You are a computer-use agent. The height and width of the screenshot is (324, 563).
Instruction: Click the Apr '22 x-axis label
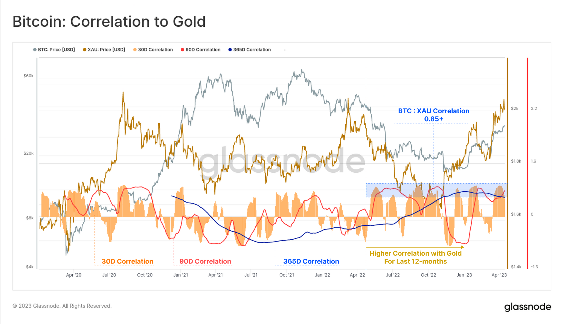(357, 275)
